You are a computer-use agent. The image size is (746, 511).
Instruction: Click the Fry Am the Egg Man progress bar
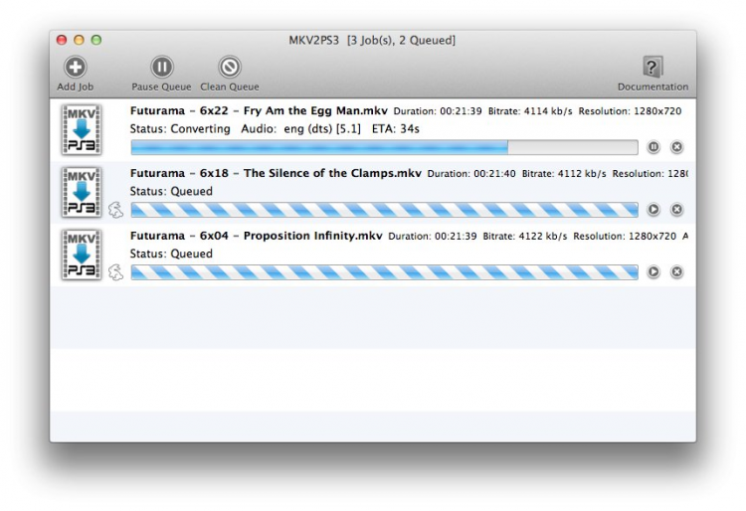click(x=384, y=147)
